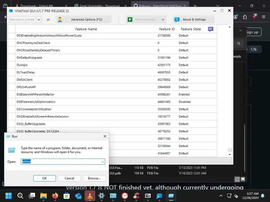This screenshot has height=202, width=270.
Task: Switch to Releases PeterStrick/ViVeTool tab
Action: [x=160, y=6]
